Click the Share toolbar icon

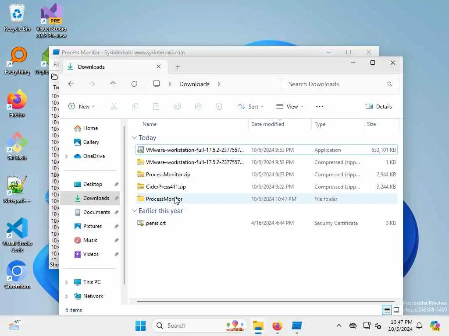198,107
